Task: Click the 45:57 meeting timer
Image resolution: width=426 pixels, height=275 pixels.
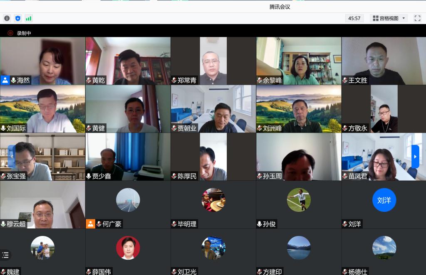Action: click(x=354, y=18)
